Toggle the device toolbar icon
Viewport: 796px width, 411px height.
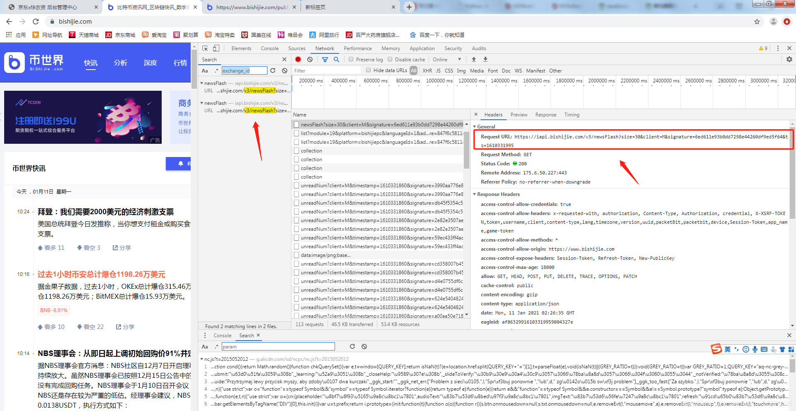(x=216, y=48)
